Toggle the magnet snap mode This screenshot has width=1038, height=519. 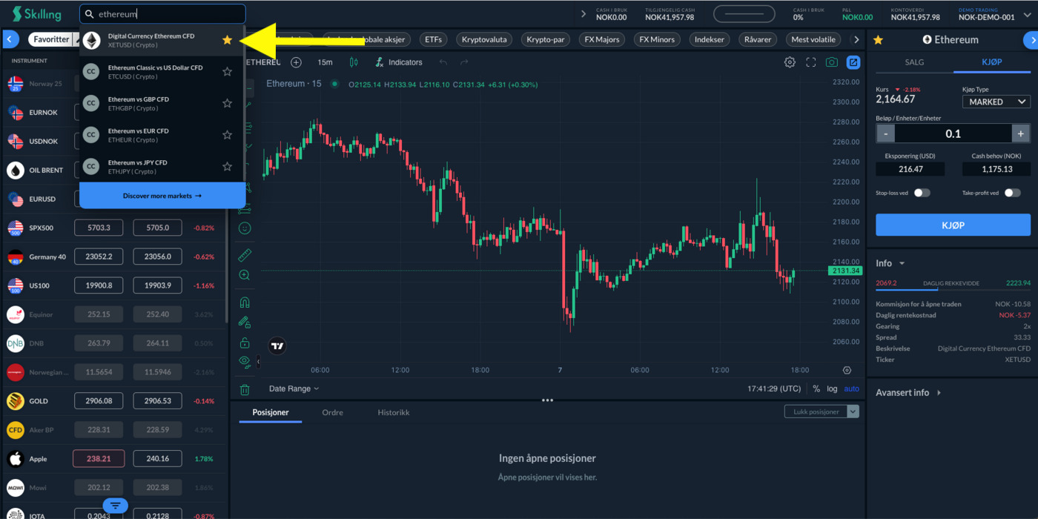click(x=245, y=303)
